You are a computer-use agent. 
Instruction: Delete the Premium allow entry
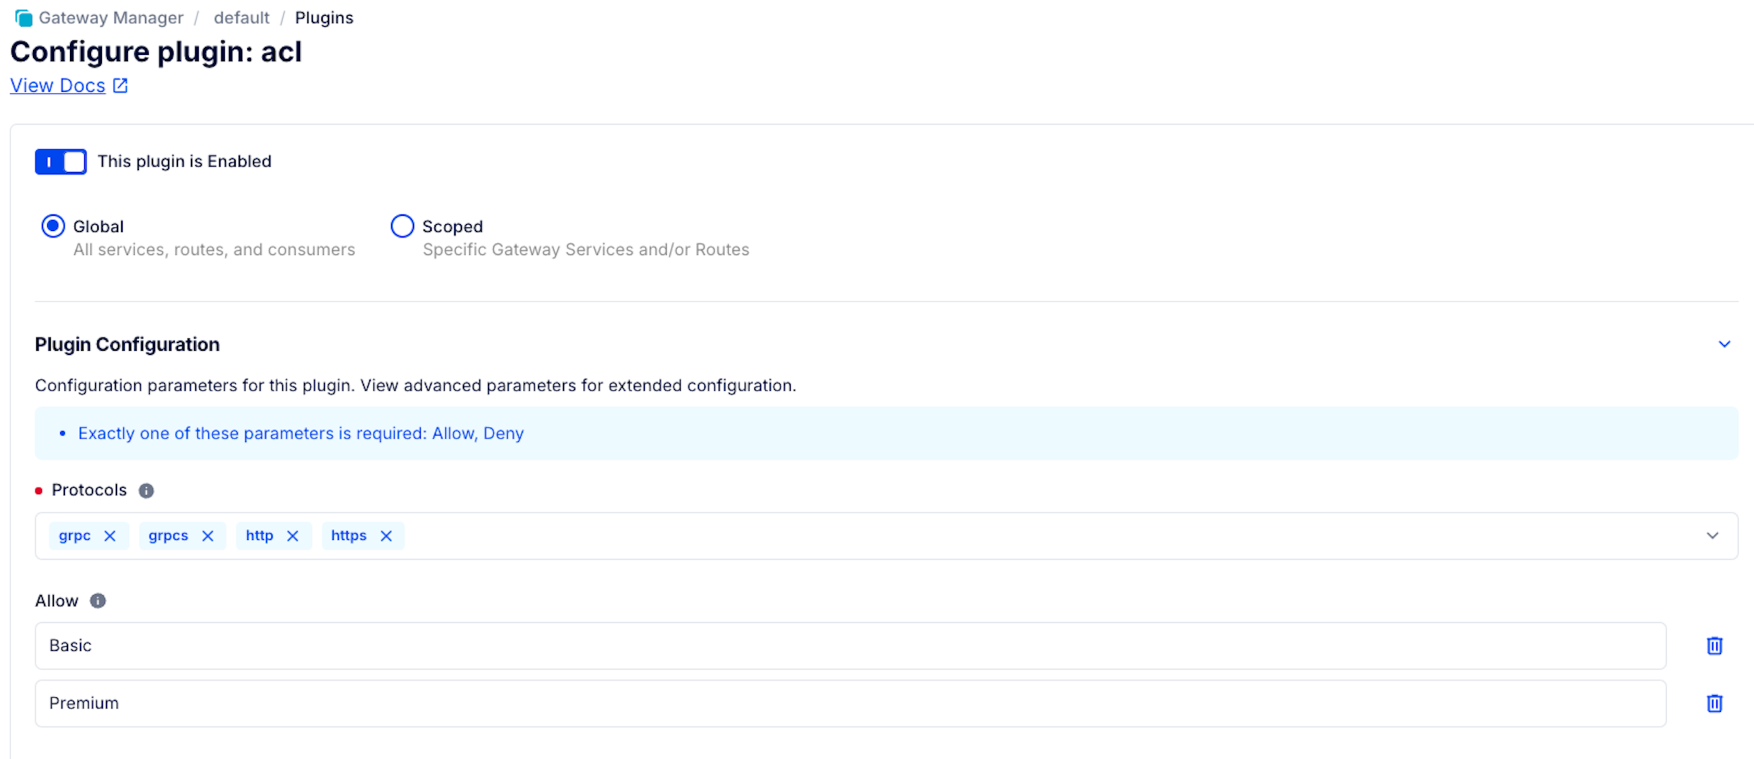click(x=1714, y=703)
